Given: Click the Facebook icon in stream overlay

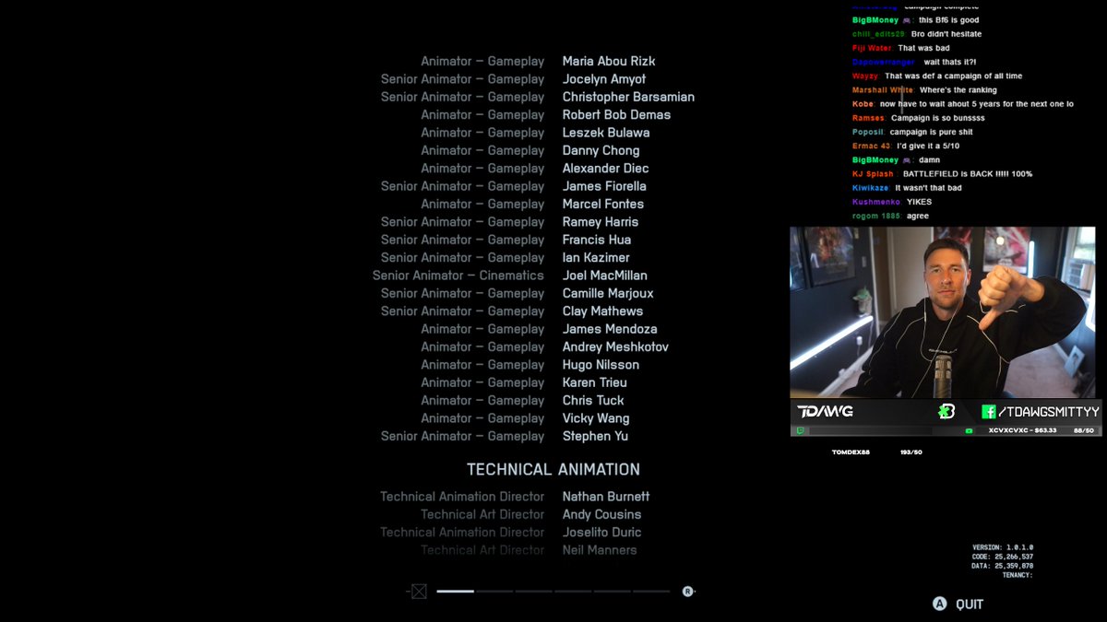Looking at the screenshot, I should (x=988, y=412).
